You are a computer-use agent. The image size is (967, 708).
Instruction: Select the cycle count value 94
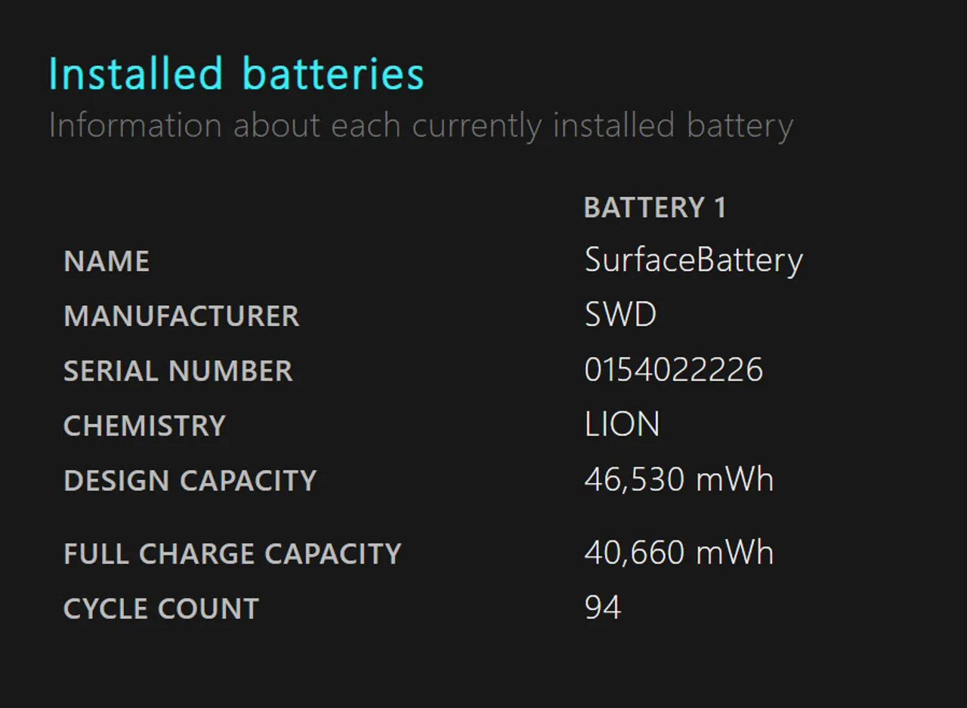tap(603, 608)
